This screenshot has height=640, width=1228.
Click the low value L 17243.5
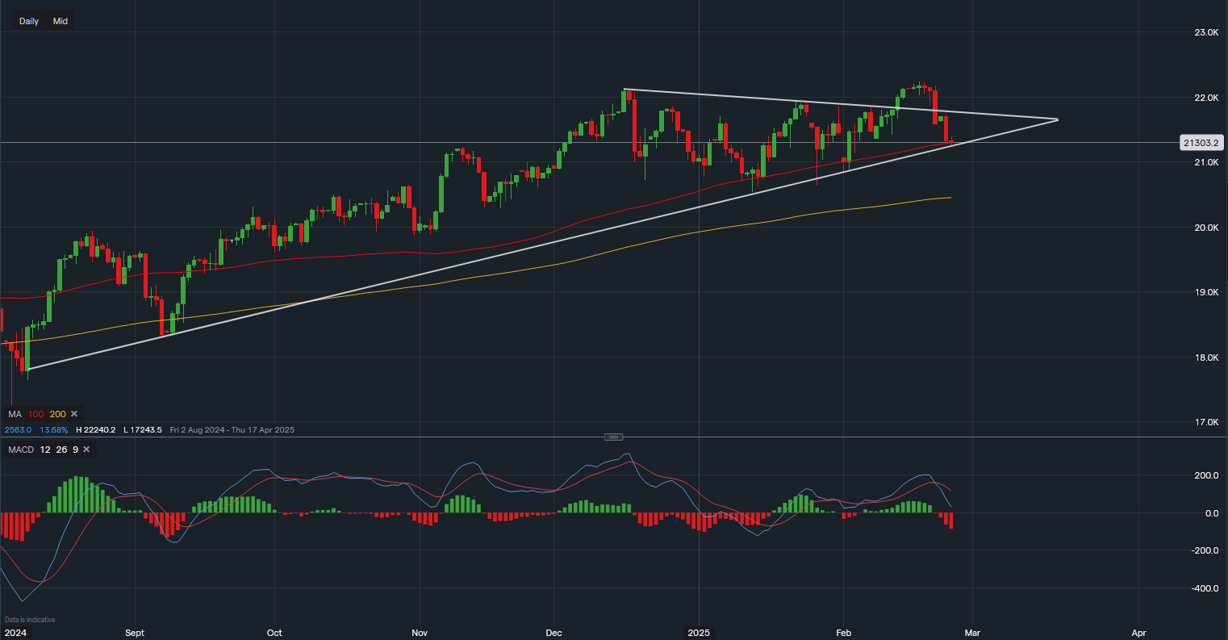coord(144,430)
